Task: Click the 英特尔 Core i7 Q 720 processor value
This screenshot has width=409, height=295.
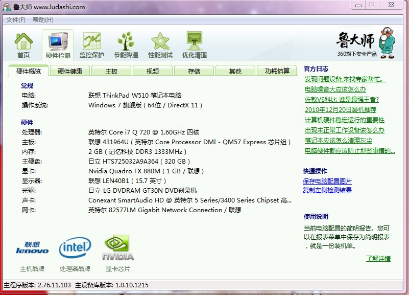Action: pos(143,132)
